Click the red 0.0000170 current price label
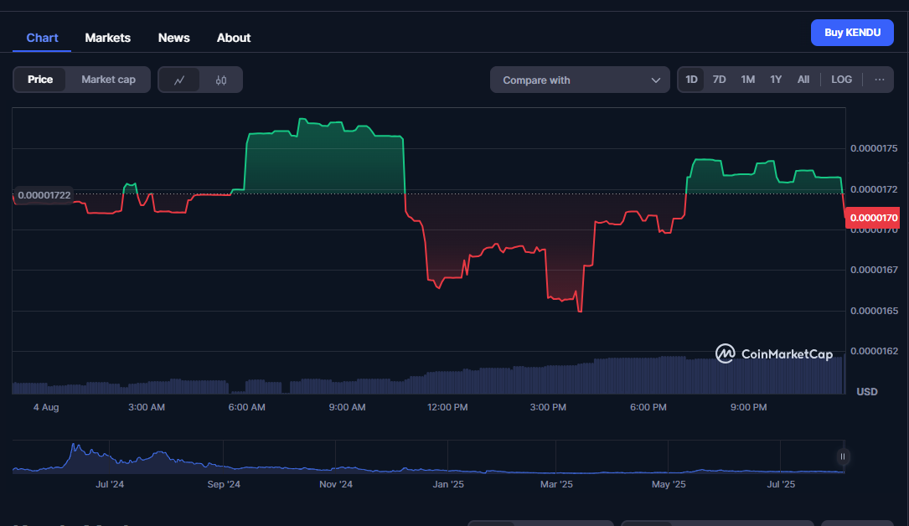The width and height of the screenshot is (909, 526). pos(873,218)
